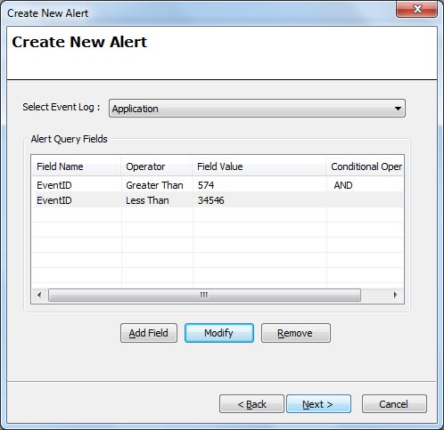Click the AND conditional operator cell

click(x=343, y=185)
